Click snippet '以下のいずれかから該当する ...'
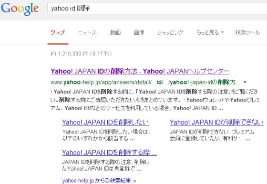Screen dimensions: 267x184 point(98,138)
